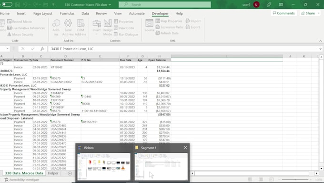Toggle Use Relative References
This screenshot has height=183, width=324.
26,28
